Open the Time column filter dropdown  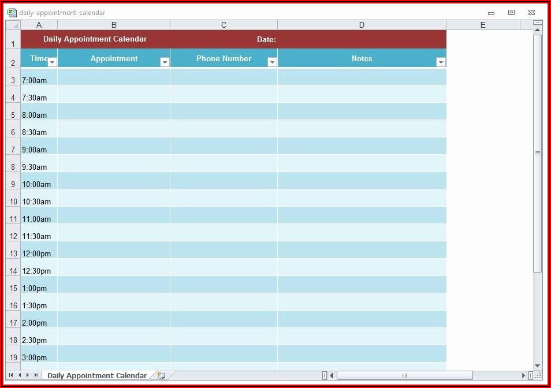[x=52, y=62]
